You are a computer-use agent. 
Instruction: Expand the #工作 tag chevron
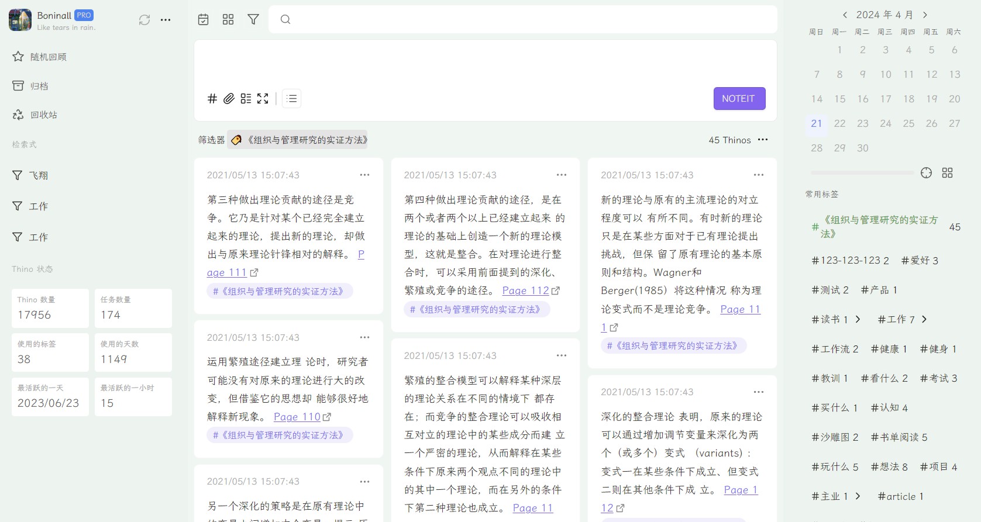point(924,319)
